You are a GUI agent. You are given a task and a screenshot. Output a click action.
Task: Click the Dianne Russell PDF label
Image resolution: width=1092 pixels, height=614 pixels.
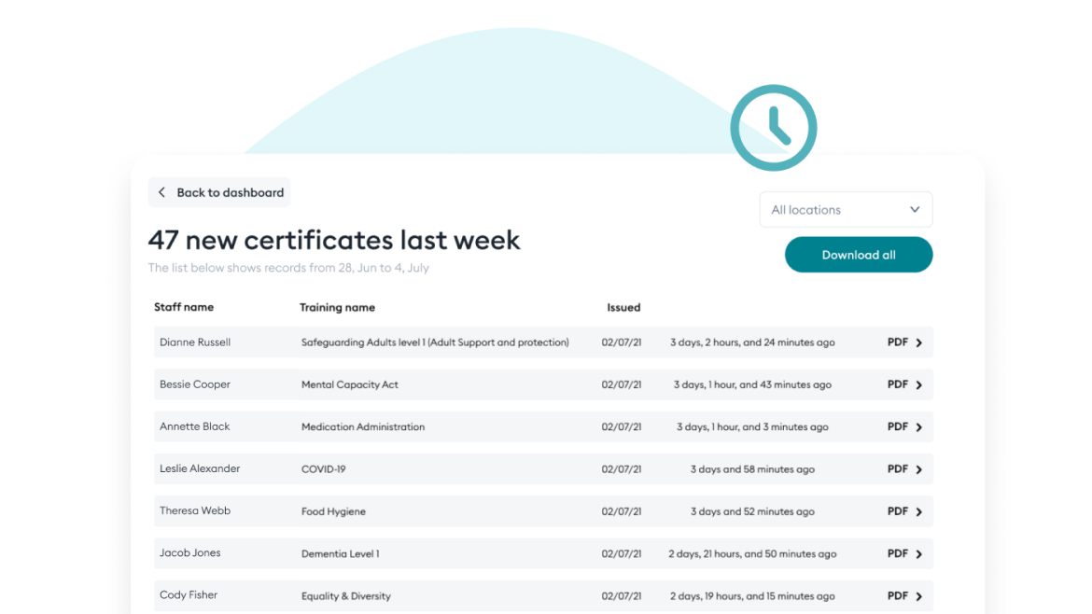(897, 342)
